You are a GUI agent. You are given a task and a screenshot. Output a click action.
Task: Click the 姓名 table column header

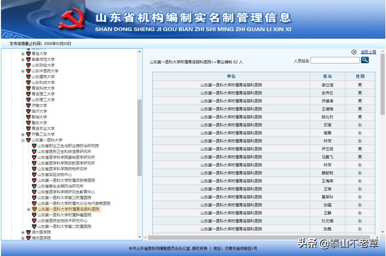pos(327,76)
